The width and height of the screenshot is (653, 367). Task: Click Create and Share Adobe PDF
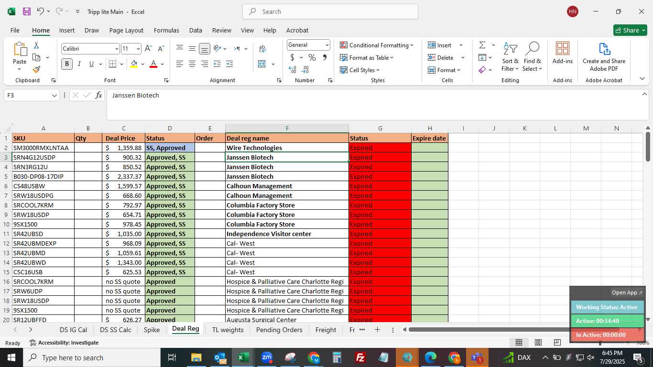tap(604, 57)
